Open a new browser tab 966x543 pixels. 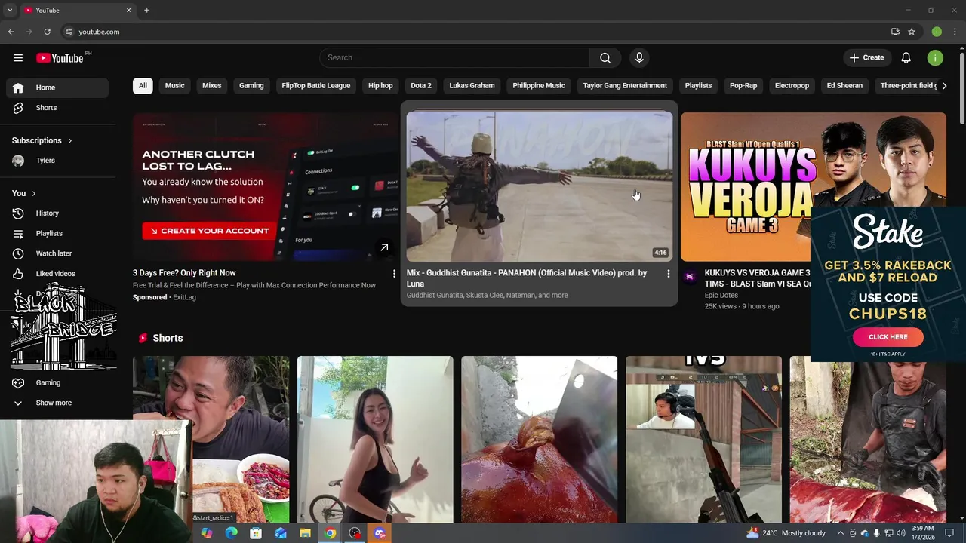tap(146, 10)
